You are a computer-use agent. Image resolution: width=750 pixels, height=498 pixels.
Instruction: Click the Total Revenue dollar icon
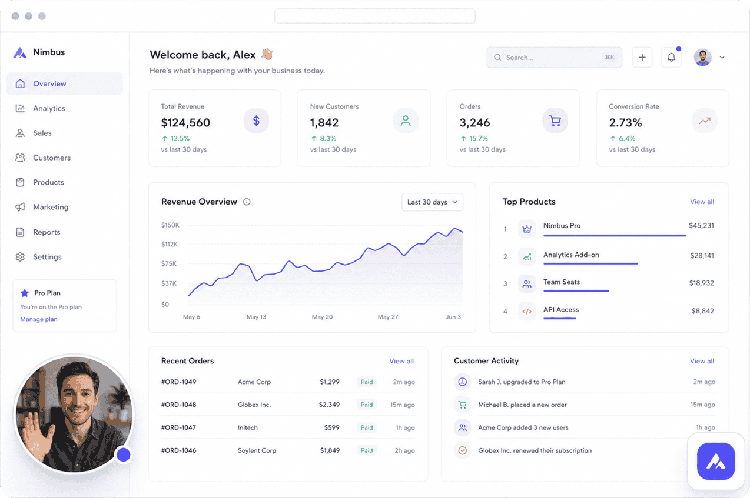pos(256,121)
